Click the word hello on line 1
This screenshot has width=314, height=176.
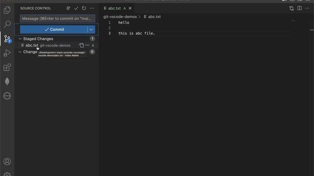(124, 22)
